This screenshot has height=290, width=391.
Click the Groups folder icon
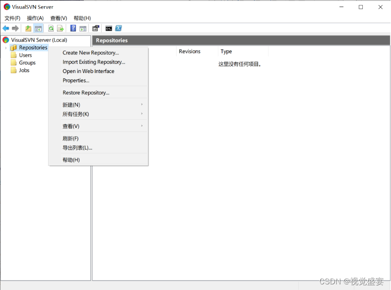[14, 63]
